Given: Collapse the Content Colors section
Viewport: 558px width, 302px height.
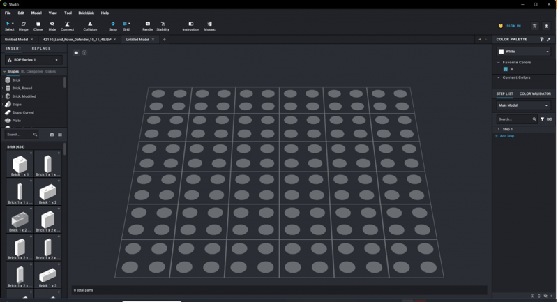Looking at the screenshot, I should [x=499, y=77].
